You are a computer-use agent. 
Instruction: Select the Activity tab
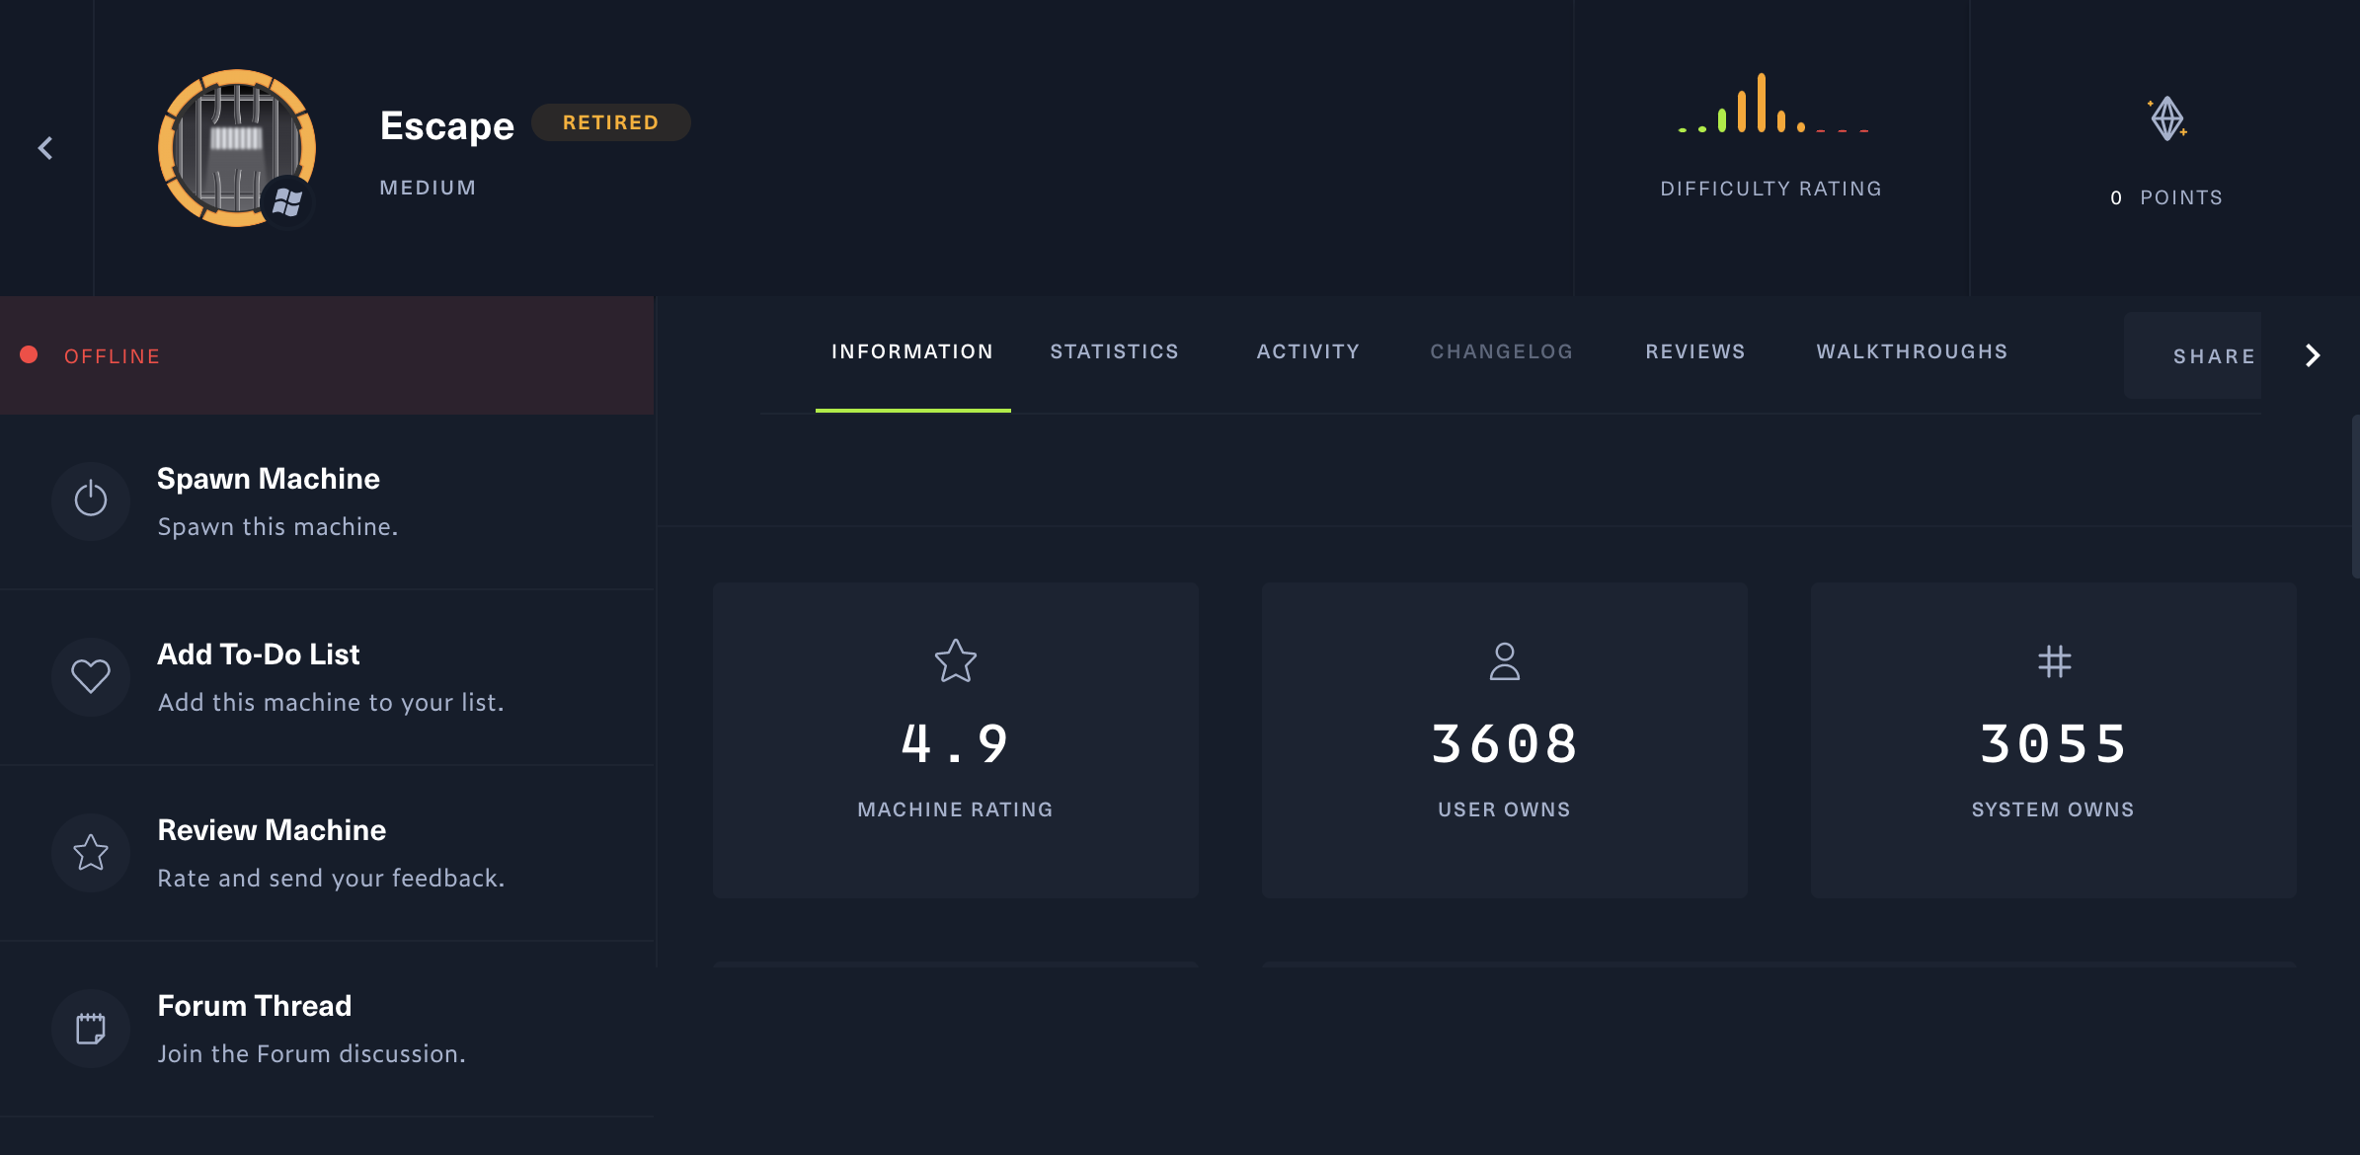[x=1307, y=351]
